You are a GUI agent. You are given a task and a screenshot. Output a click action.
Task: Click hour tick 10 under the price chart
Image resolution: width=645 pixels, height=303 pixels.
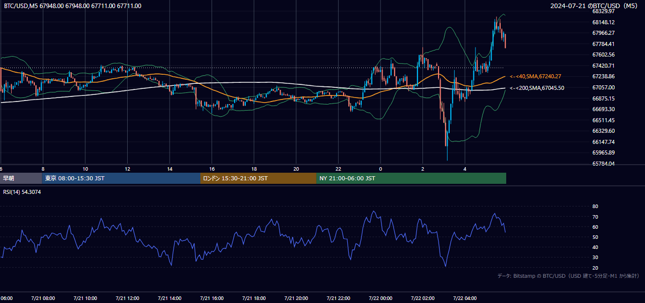[85, 169]
